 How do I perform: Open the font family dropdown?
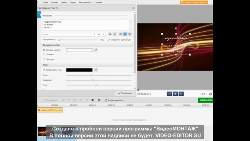click(x=69, y=34)
